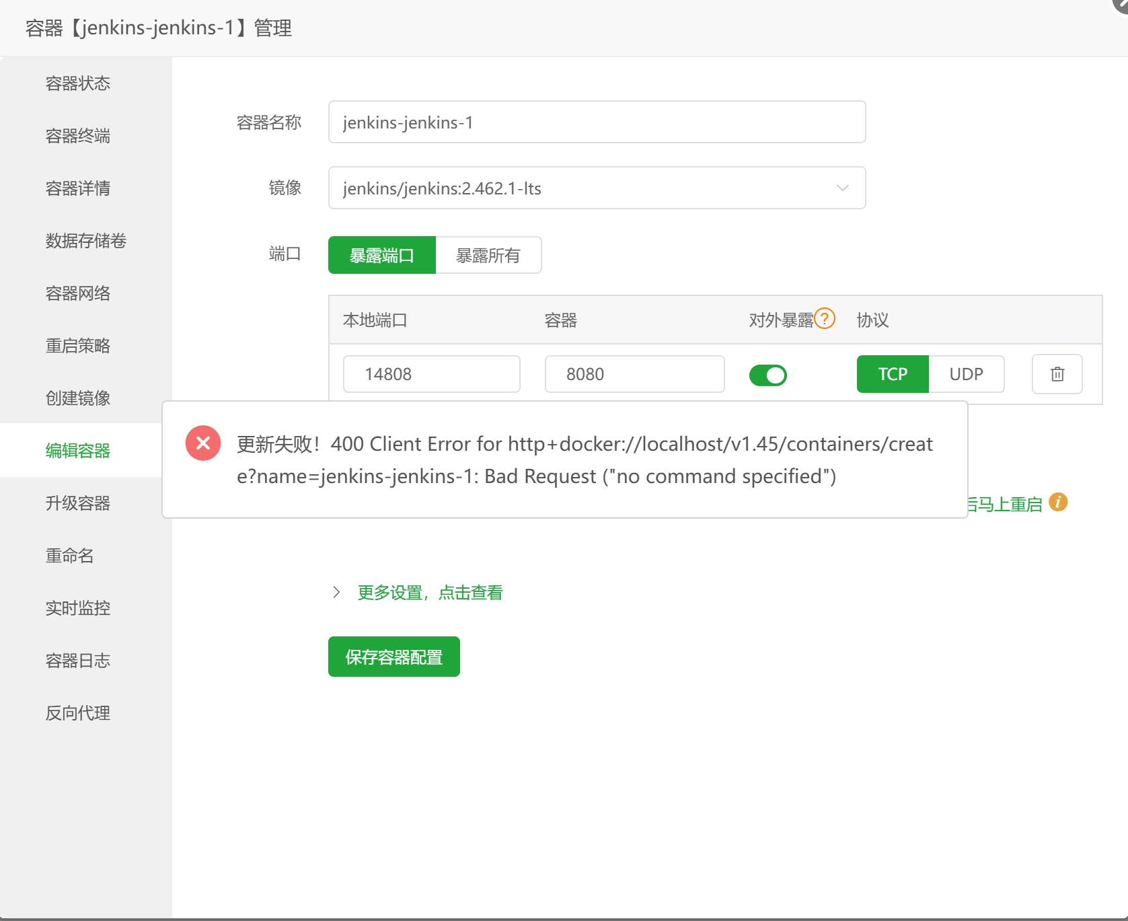The width and height of the screenshot is (1128, 921).
Task: Click the 容器名称 input field
Action: (597, 122)
